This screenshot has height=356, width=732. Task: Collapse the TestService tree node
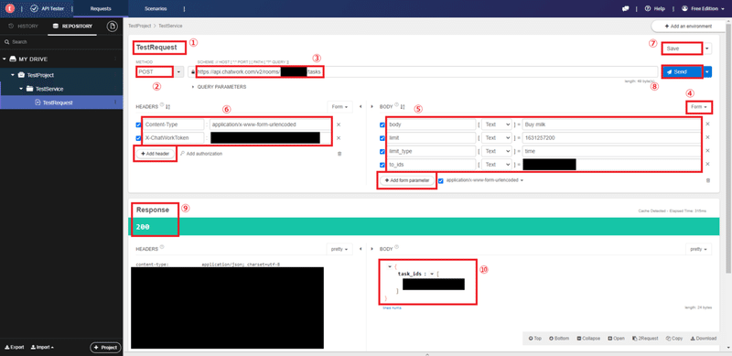21,89
